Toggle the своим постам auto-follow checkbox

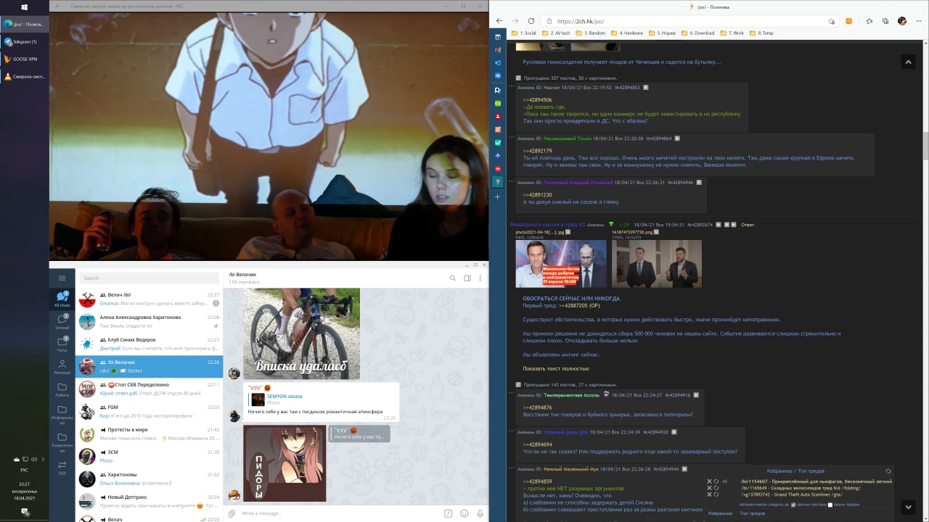click(793, 505)
